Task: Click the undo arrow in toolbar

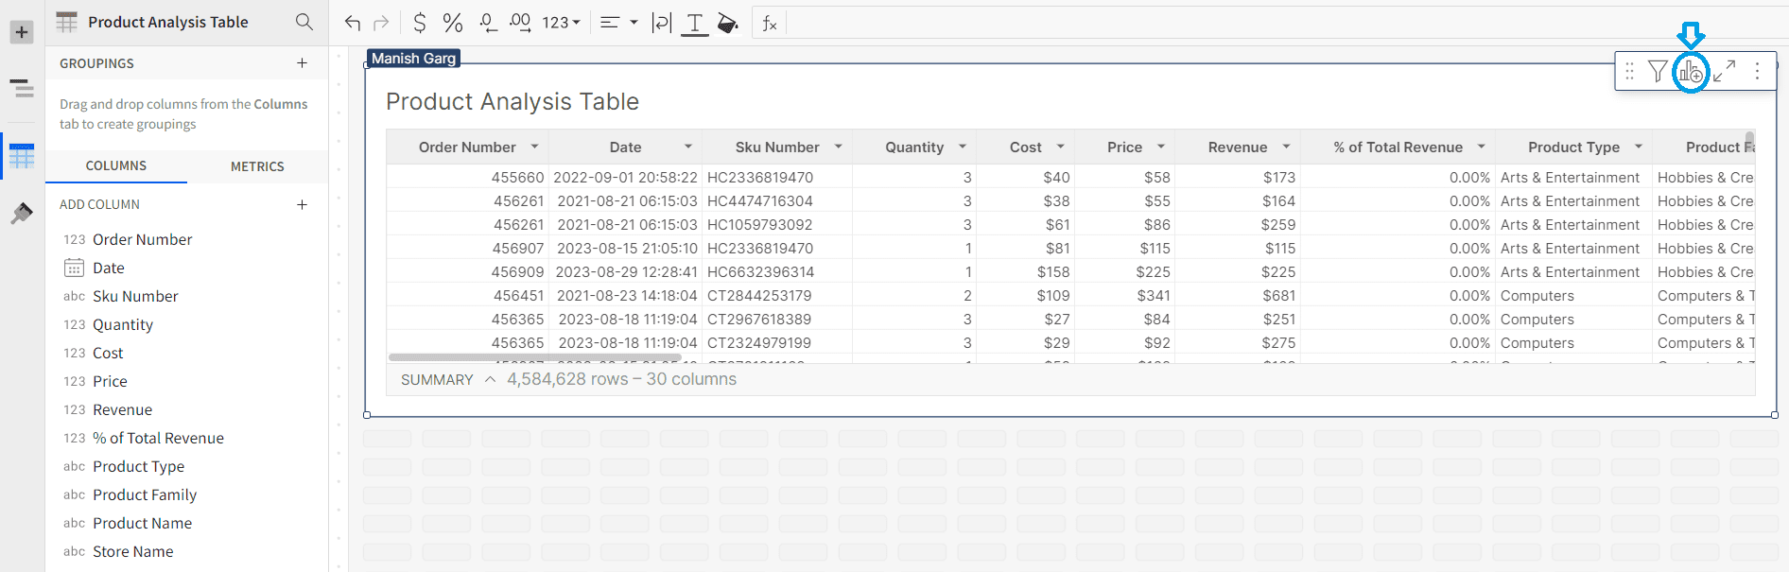Action: point(353,23)
